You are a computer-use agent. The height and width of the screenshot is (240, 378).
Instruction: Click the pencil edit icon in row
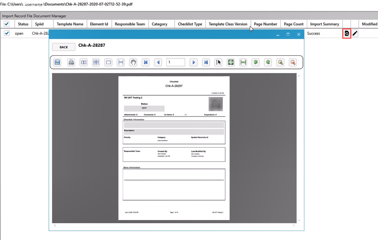tap(355, 34)
